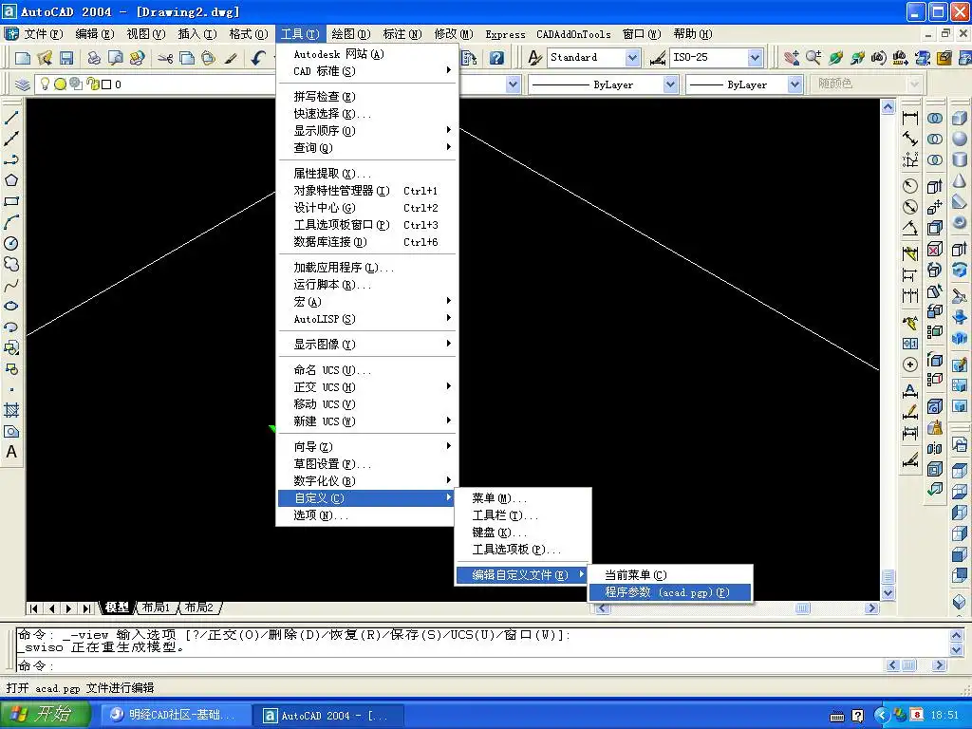Open the lineweight ByLayer dropdown
Viewport: 972px width, 729px height.
[x=795, y=84]
